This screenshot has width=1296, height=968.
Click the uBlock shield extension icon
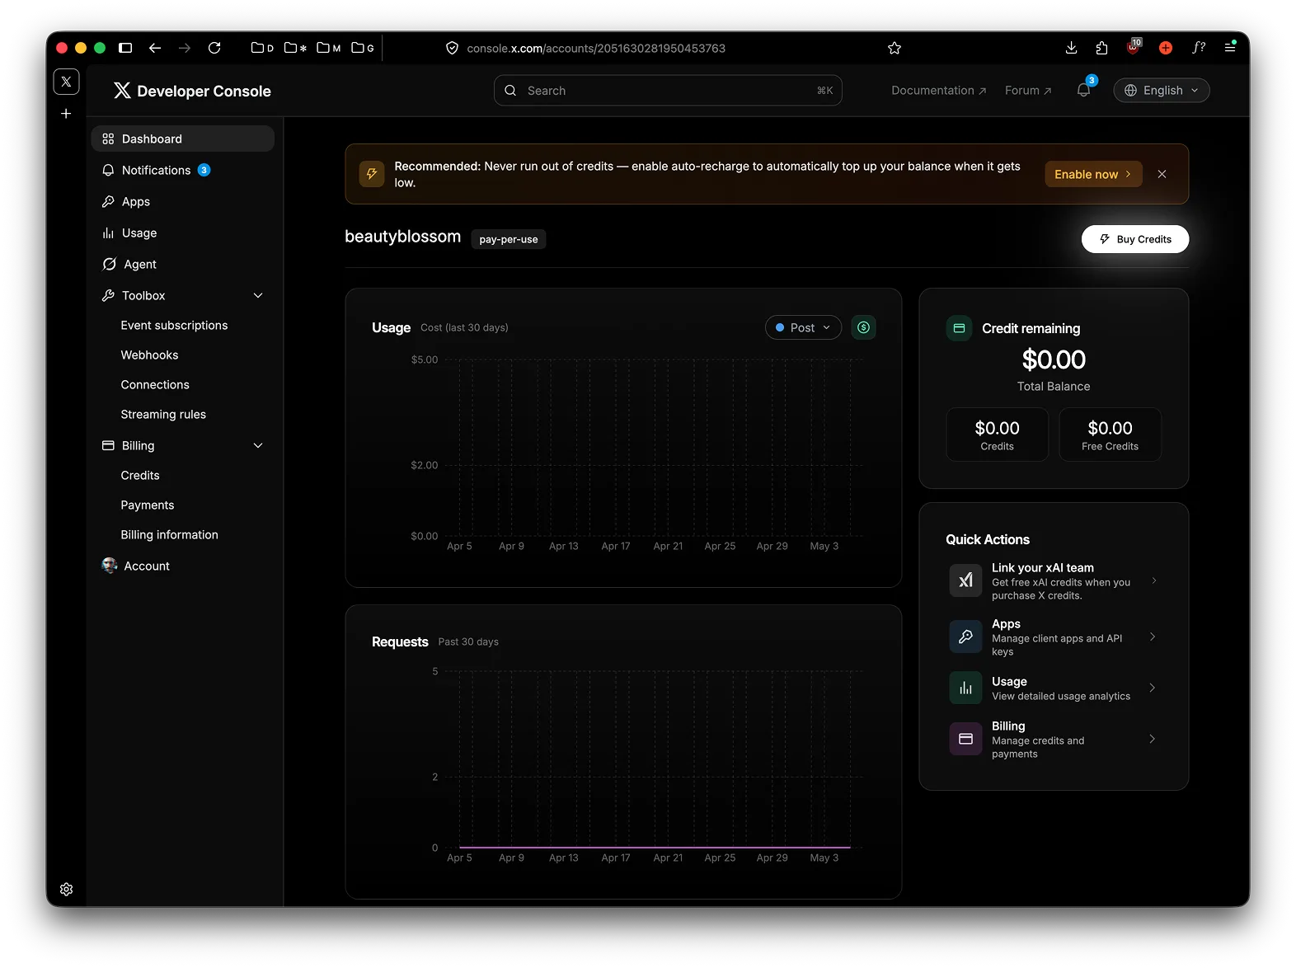click(1134, 47)
